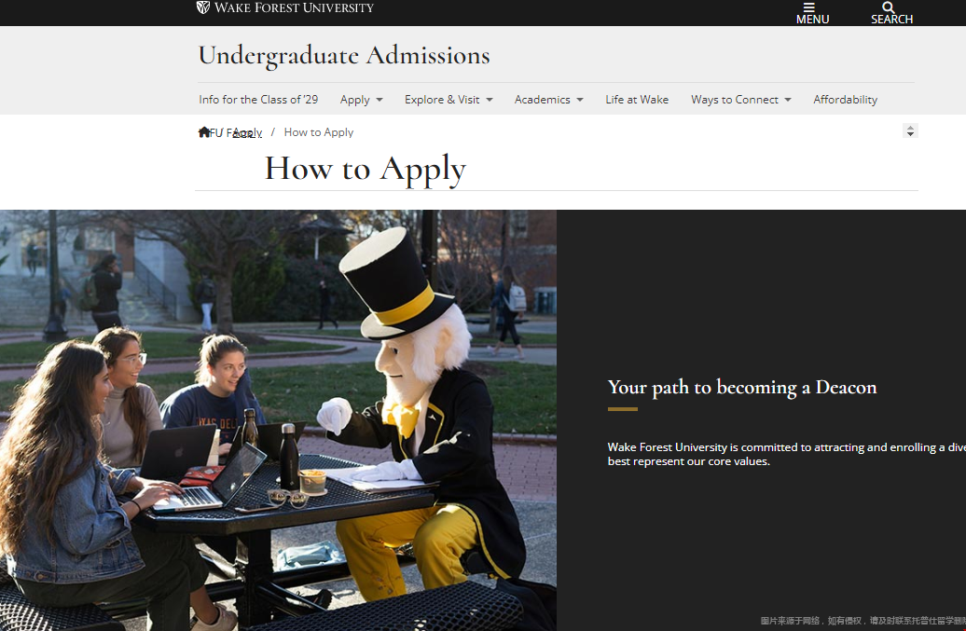Open the Life at Wake menu item
Image resolution: width=966 pixels, height=631 pixels.
637,99
